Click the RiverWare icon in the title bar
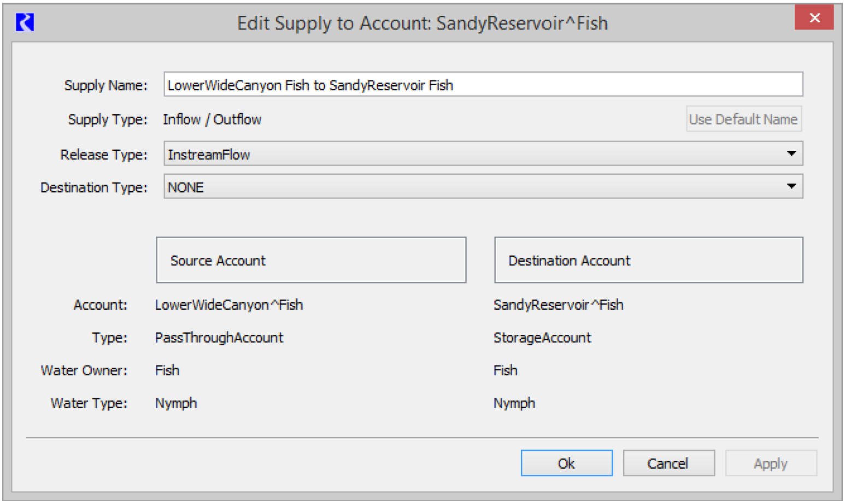Viewport: 845px width, 501px height. (25, 22)
